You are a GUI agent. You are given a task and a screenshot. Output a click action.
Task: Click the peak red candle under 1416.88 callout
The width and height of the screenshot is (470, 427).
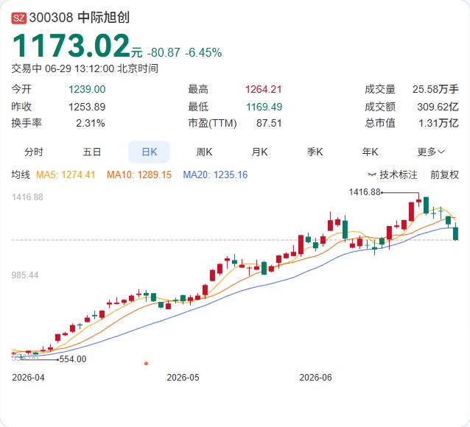click(418, 202)
